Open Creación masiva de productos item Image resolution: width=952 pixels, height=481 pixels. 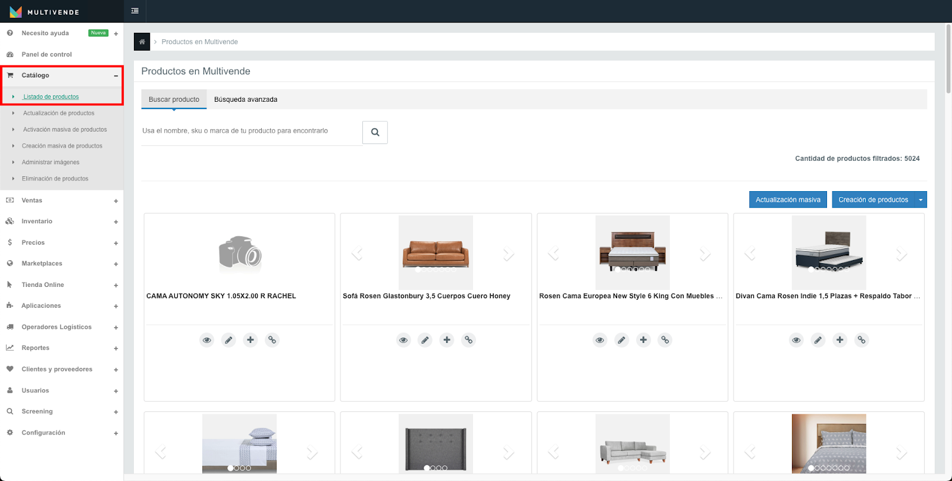pyautogui.click(x=62, y=146)
